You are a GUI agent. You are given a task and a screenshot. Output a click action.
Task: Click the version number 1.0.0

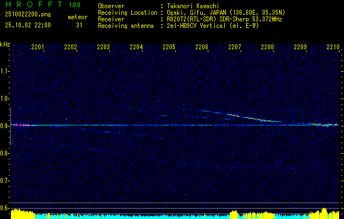click(74, 5)
